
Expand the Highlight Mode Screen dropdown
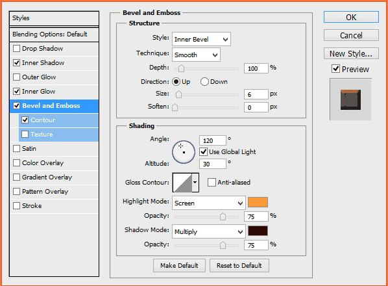click(209, 203)
